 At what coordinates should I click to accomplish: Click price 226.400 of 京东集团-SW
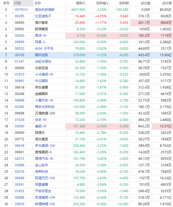pos(79,145)
